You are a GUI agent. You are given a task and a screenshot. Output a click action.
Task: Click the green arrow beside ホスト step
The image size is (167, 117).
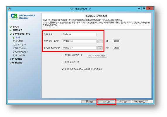click(x=14, y=38)
